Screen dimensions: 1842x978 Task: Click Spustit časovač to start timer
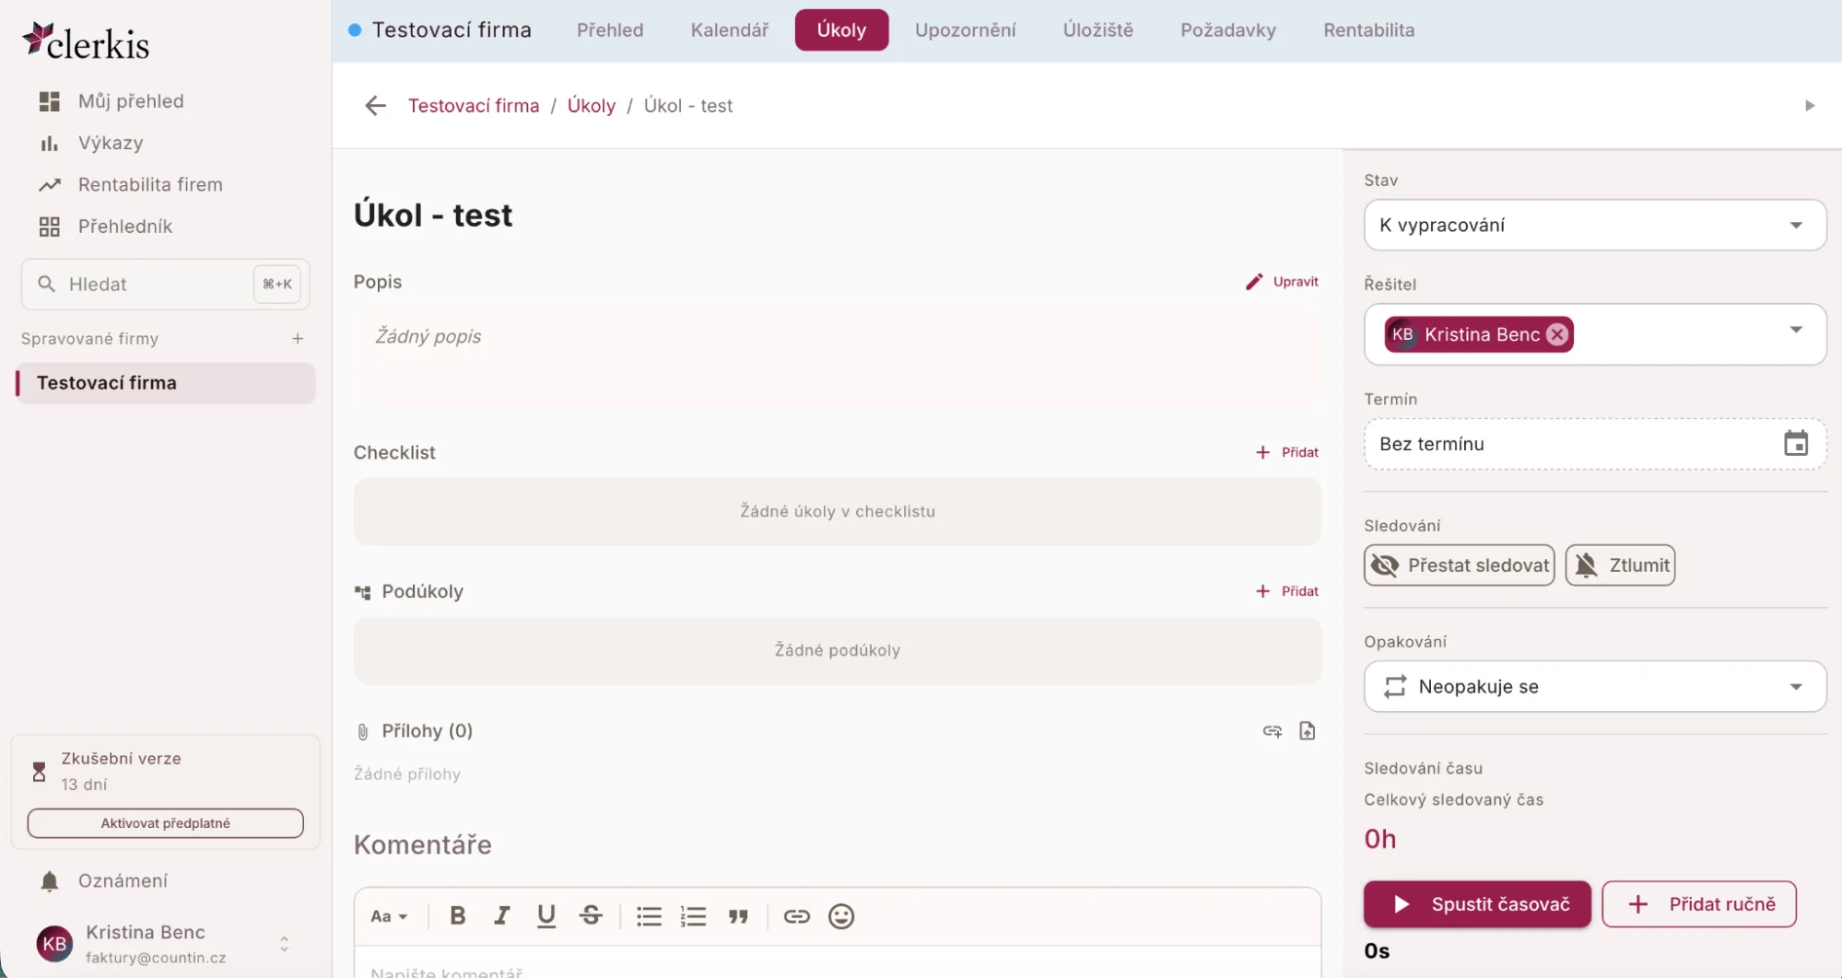coord(1477,903)
